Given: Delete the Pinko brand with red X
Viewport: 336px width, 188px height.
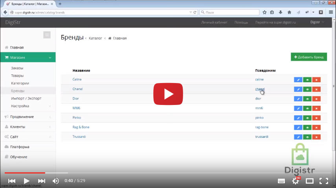Looking at the screenshot, I should 316,118.
